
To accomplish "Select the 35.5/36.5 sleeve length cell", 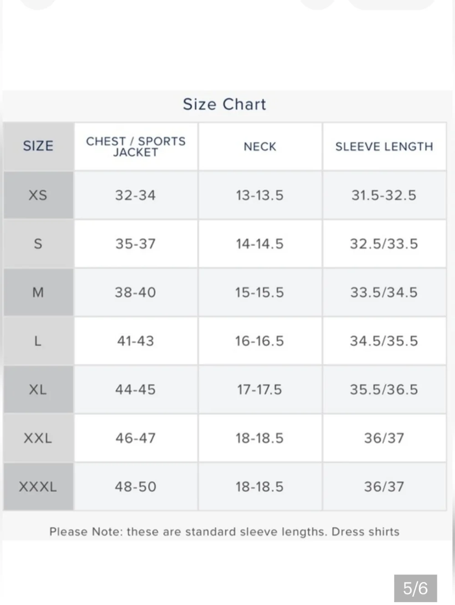I will click(384, 389).
